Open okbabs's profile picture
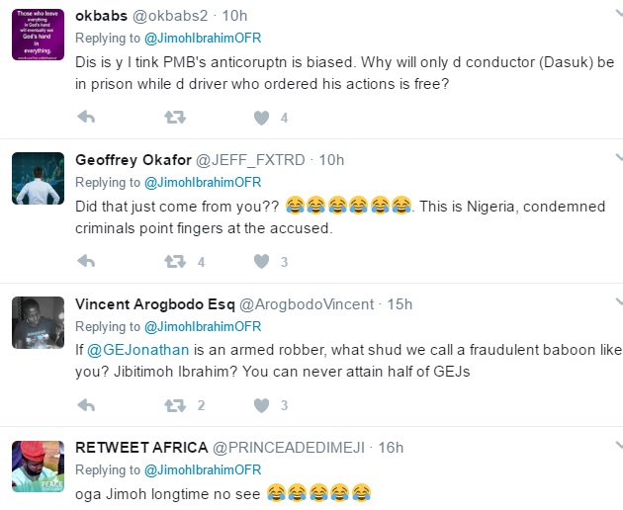Viewport: 623px width, 510px height. pyautogui.click(x=39, y=38)
